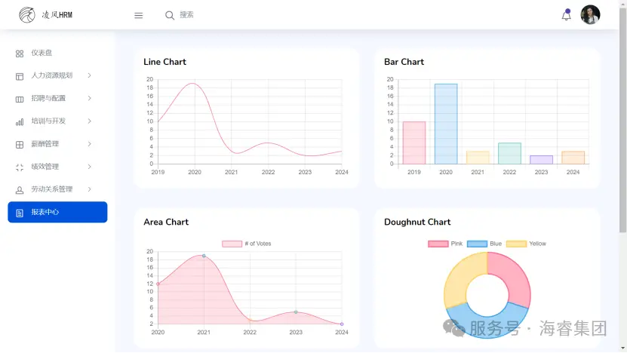Open the notification bell
Viewport: 627px width, 353px height.
tap(566, 15)
